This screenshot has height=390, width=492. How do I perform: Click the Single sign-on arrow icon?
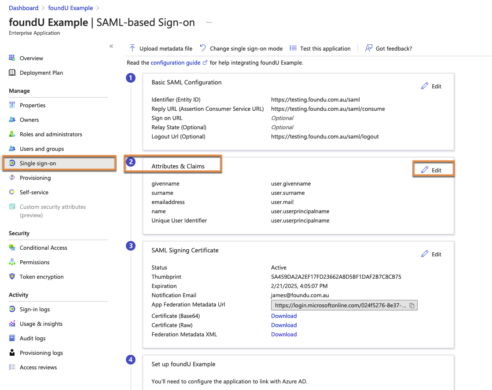click(x=12, y=163)
